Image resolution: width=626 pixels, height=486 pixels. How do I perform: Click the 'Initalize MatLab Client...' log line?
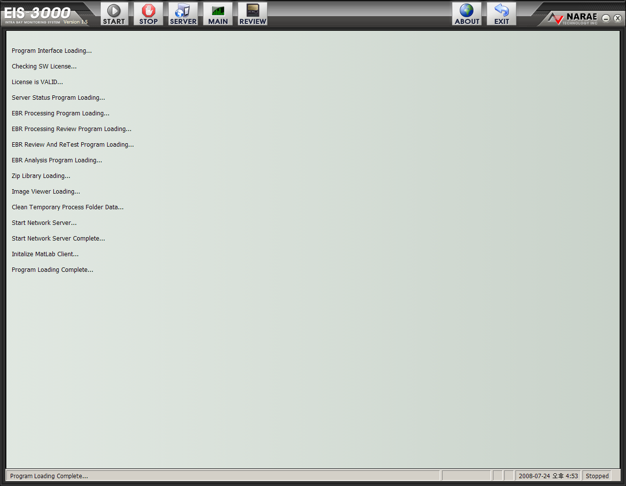point(45,254)
